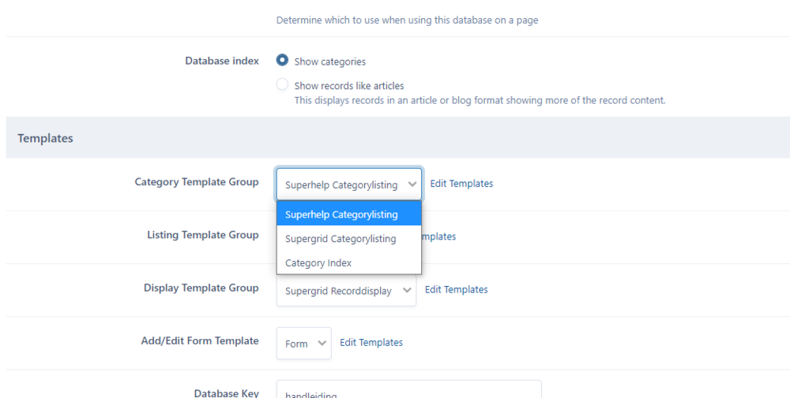Choose Show records like articles option
This screenshot has width=790, height=398.
tap(282, 85)
